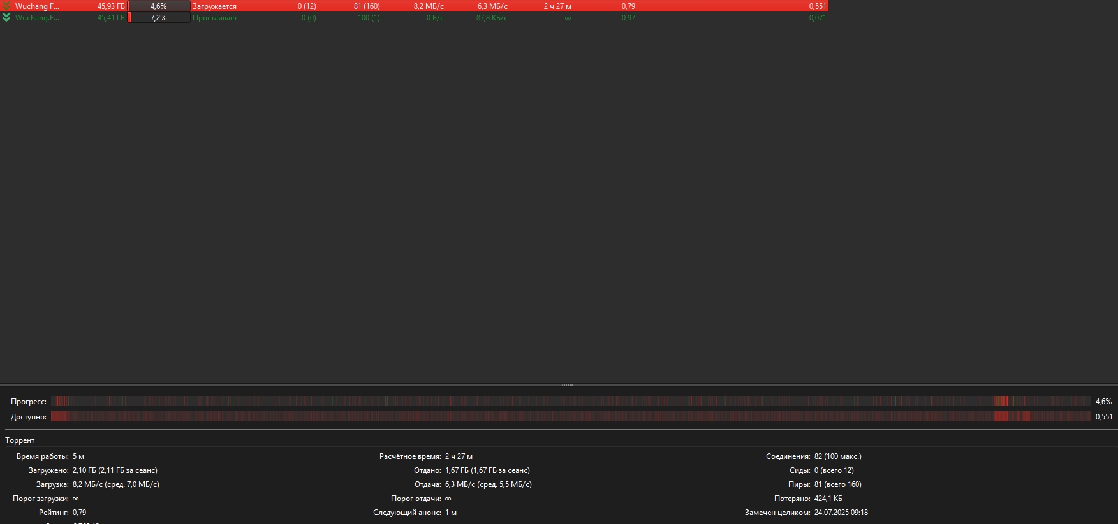Select the green Wuchang.F... stalled torrent

click(x=37, y=18)
